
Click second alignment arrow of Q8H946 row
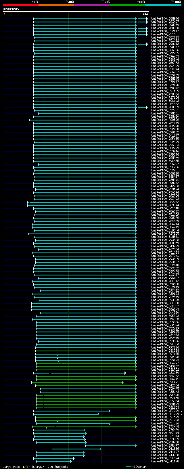tap(143, 19)
